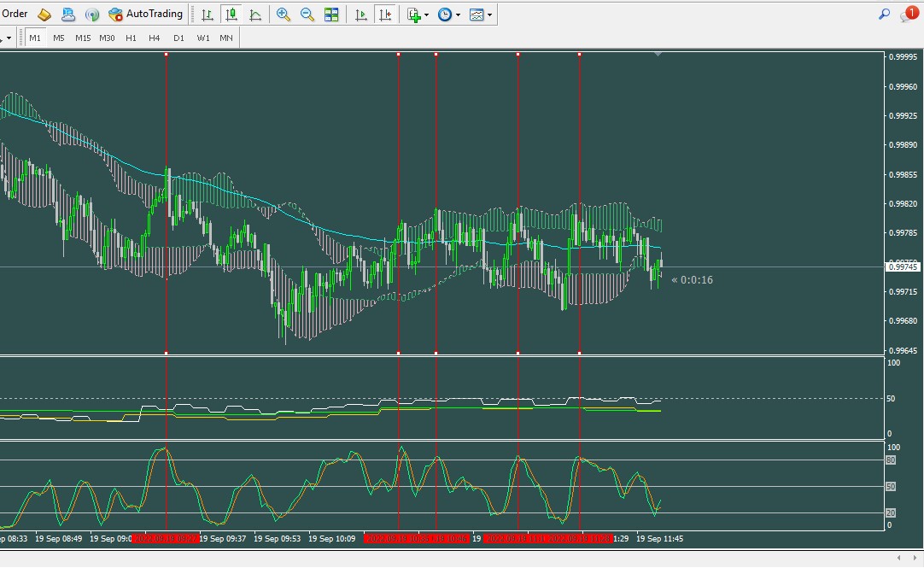Switch to the H1 timeframe

(x=131, y=38)
